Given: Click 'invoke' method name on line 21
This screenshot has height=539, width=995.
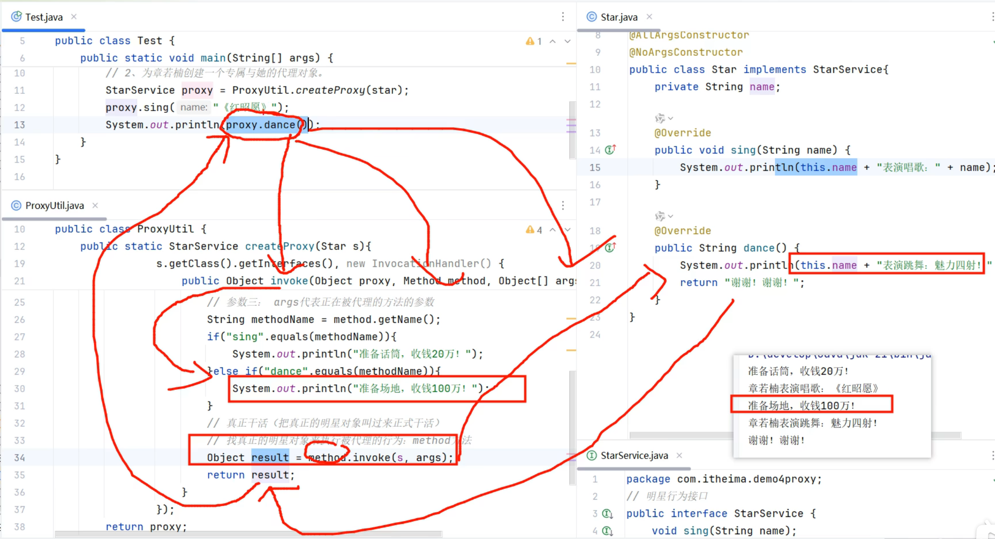Looking at the screenshot, I should 289,281.
